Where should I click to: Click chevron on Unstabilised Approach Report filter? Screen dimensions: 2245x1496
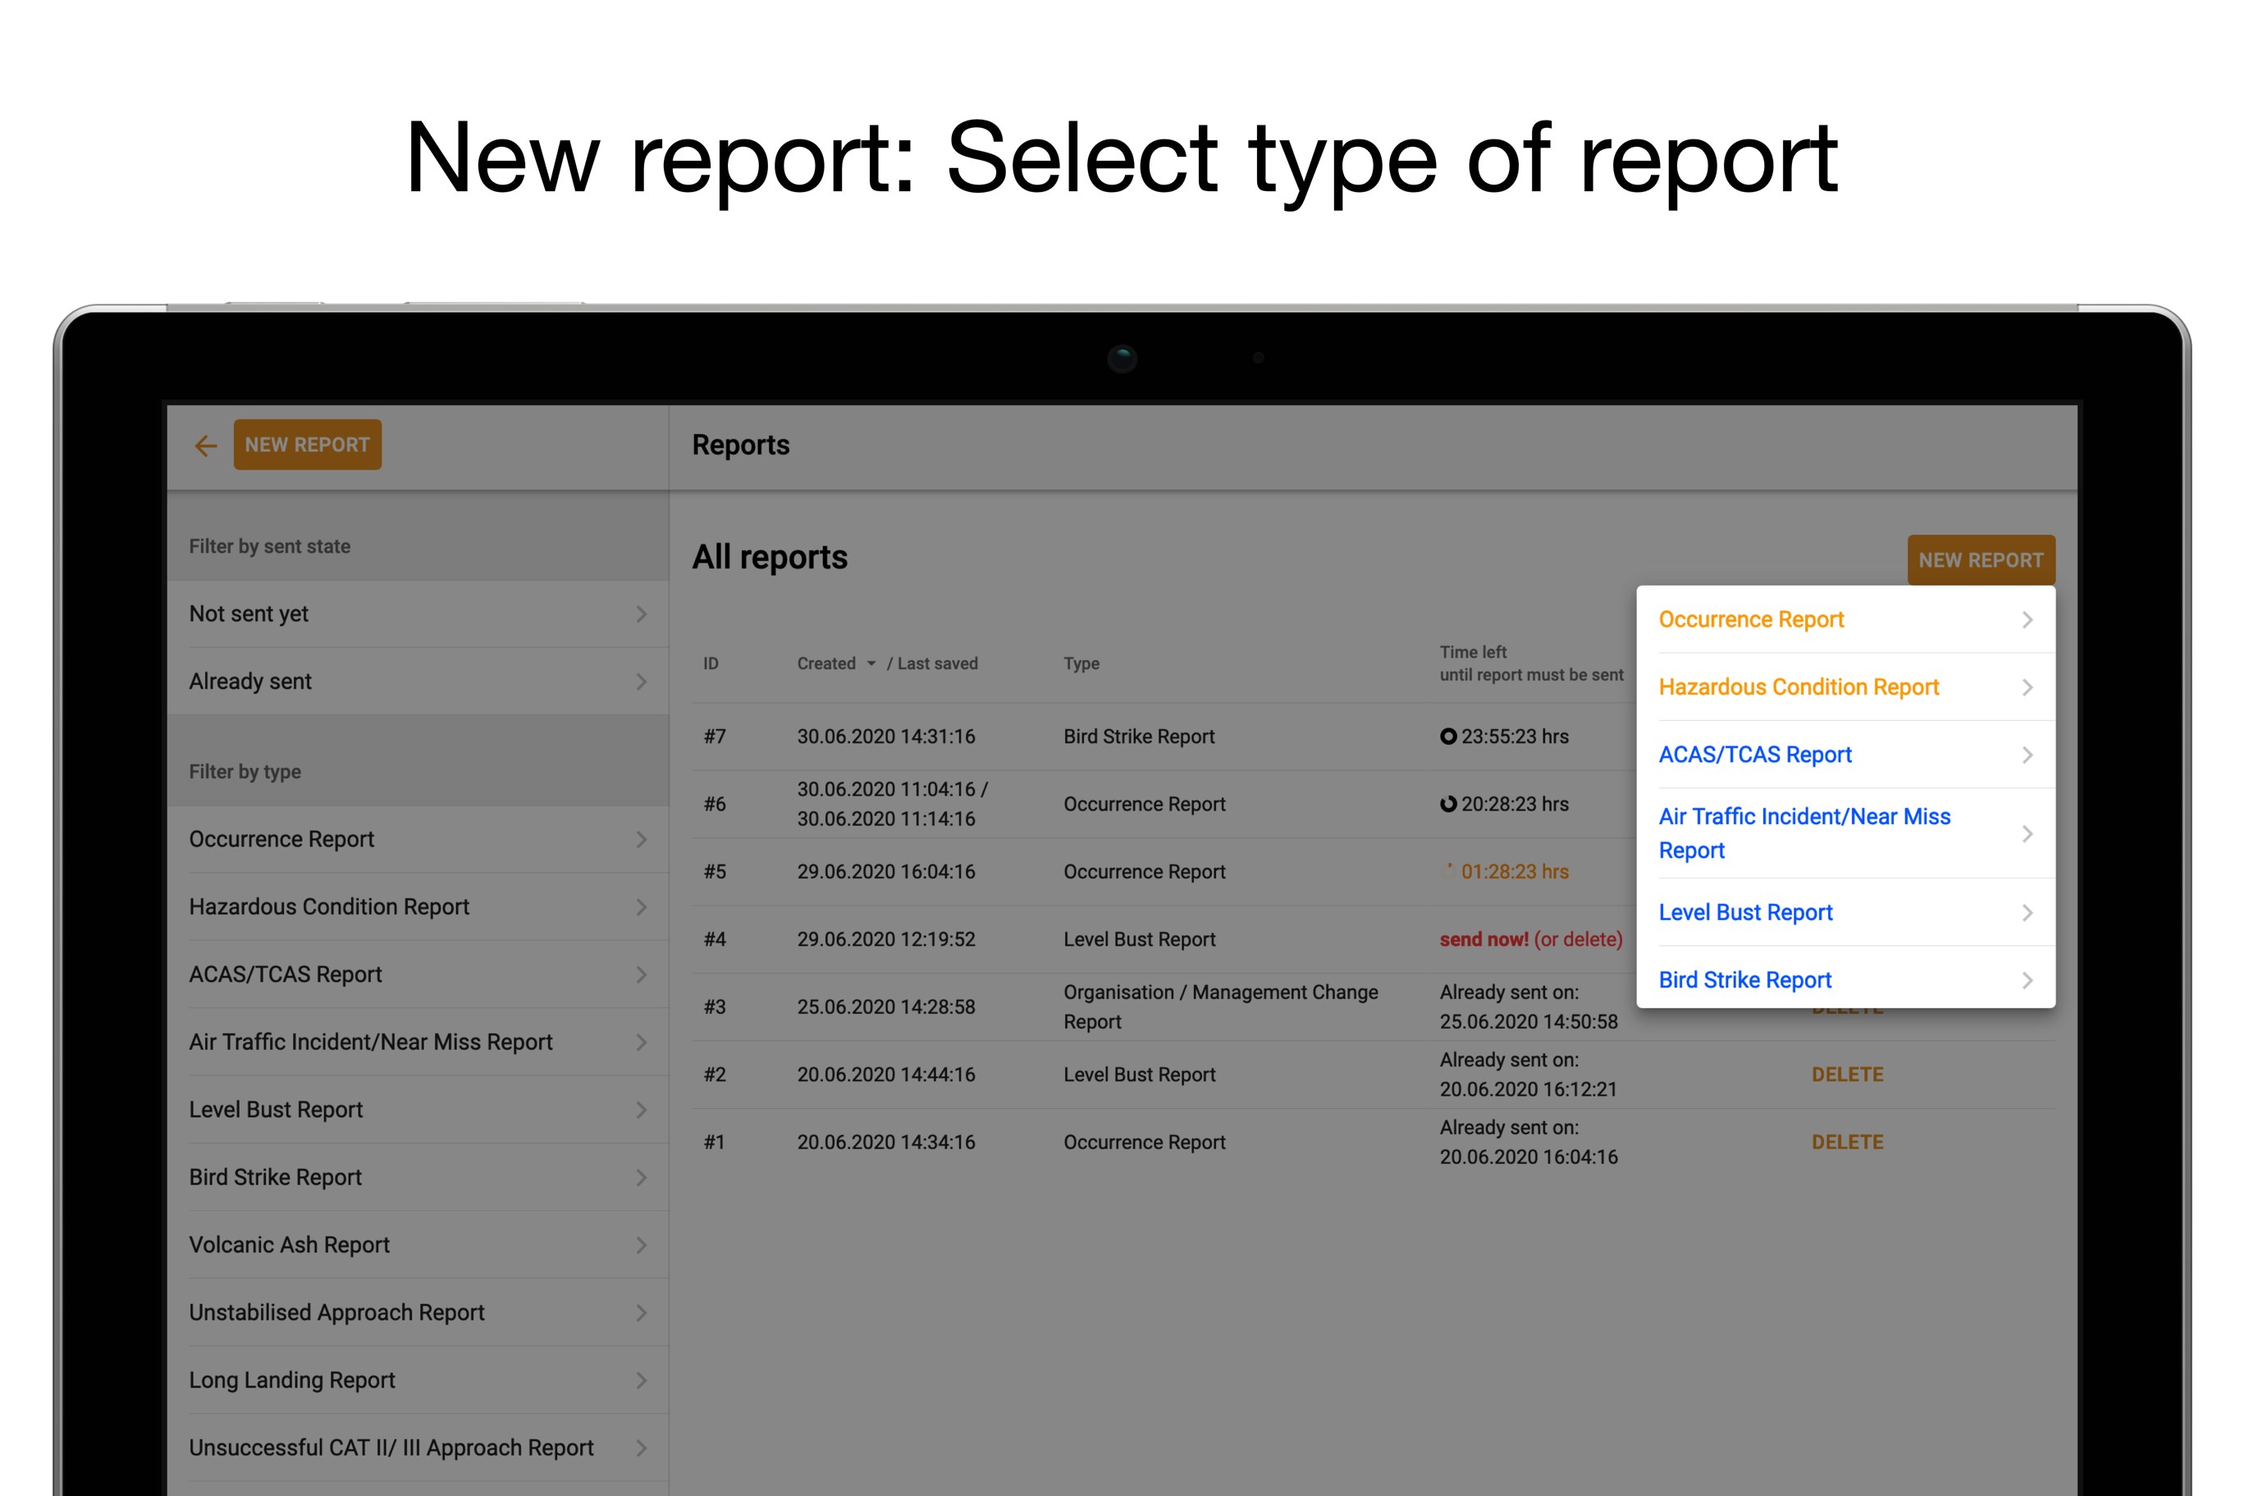pos(642,1313)
